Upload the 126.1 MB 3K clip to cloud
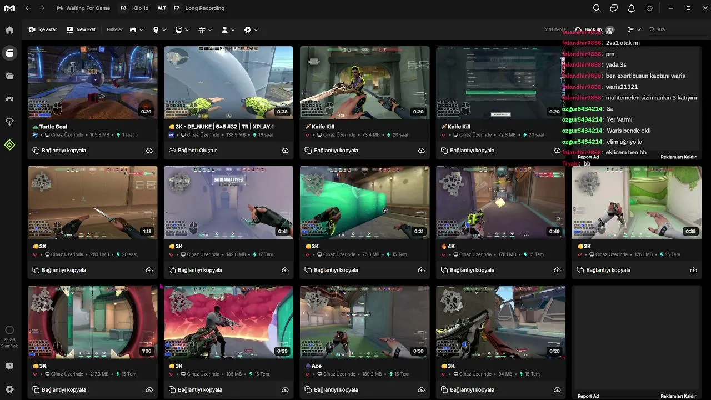 click(x=693, y=270)
